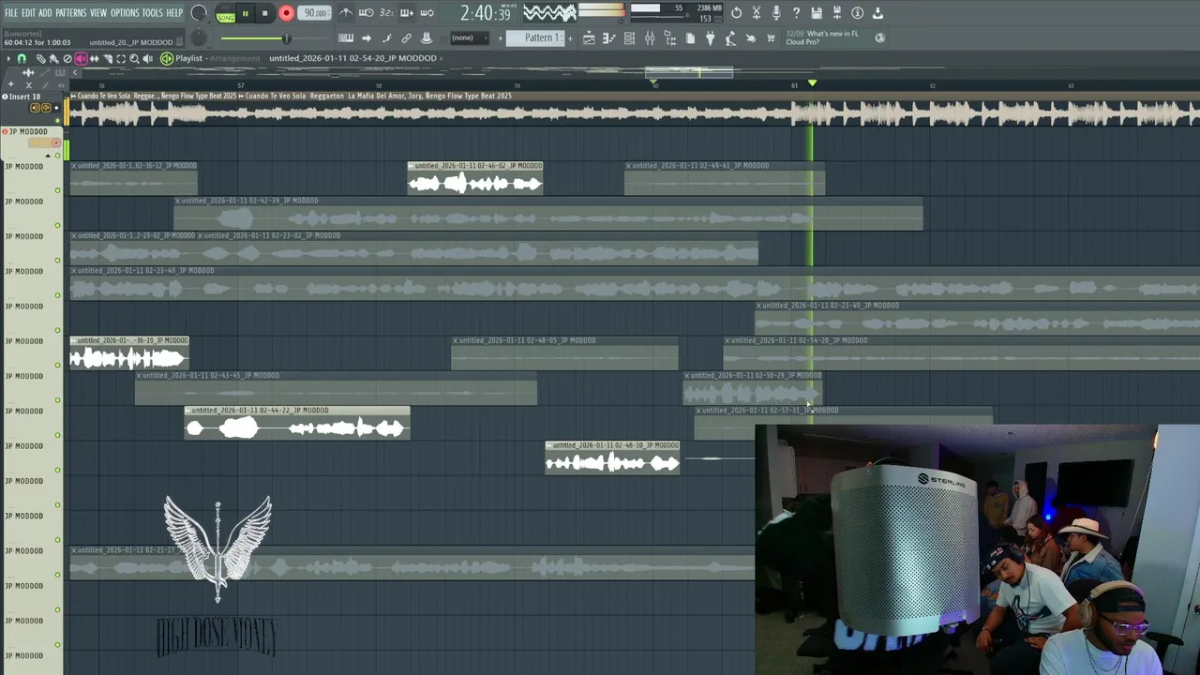Open the Browser tree icon
The image size is (1200, 675).
[670, 37]
